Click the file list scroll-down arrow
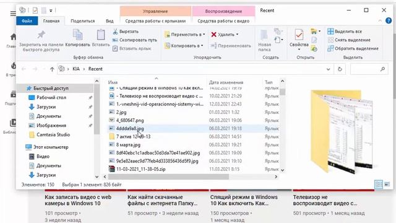The width and height of the screenshot is (396, 223). pos(282,170)
